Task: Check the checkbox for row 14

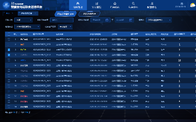Action: 9,107
